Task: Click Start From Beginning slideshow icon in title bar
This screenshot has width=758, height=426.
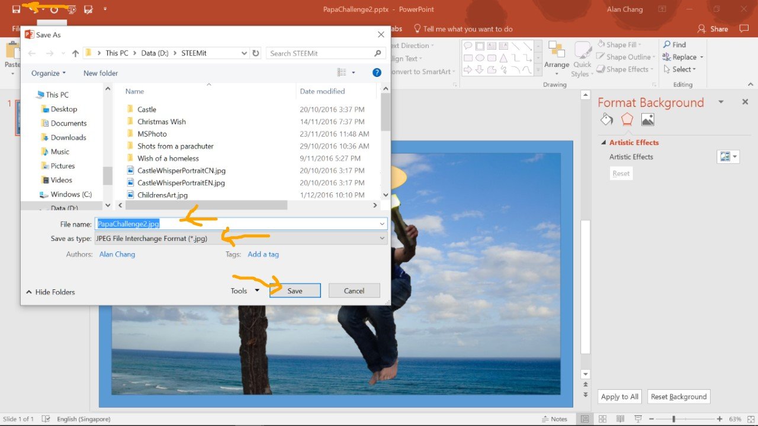Action: tap(71, 9)
